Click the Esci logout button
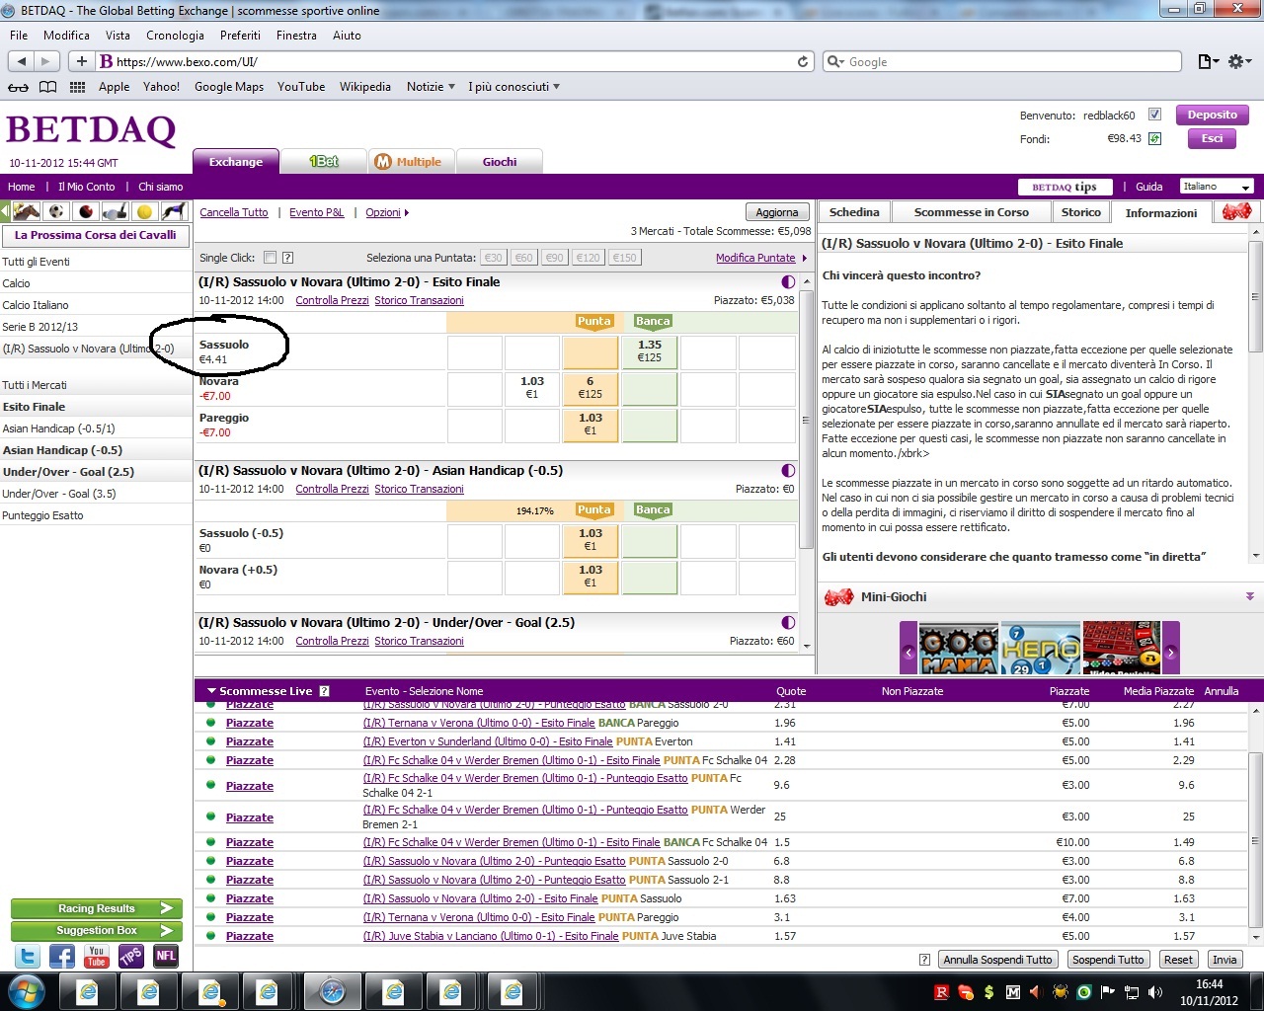This screenshot has height=1011, width=1264. 1213,139
